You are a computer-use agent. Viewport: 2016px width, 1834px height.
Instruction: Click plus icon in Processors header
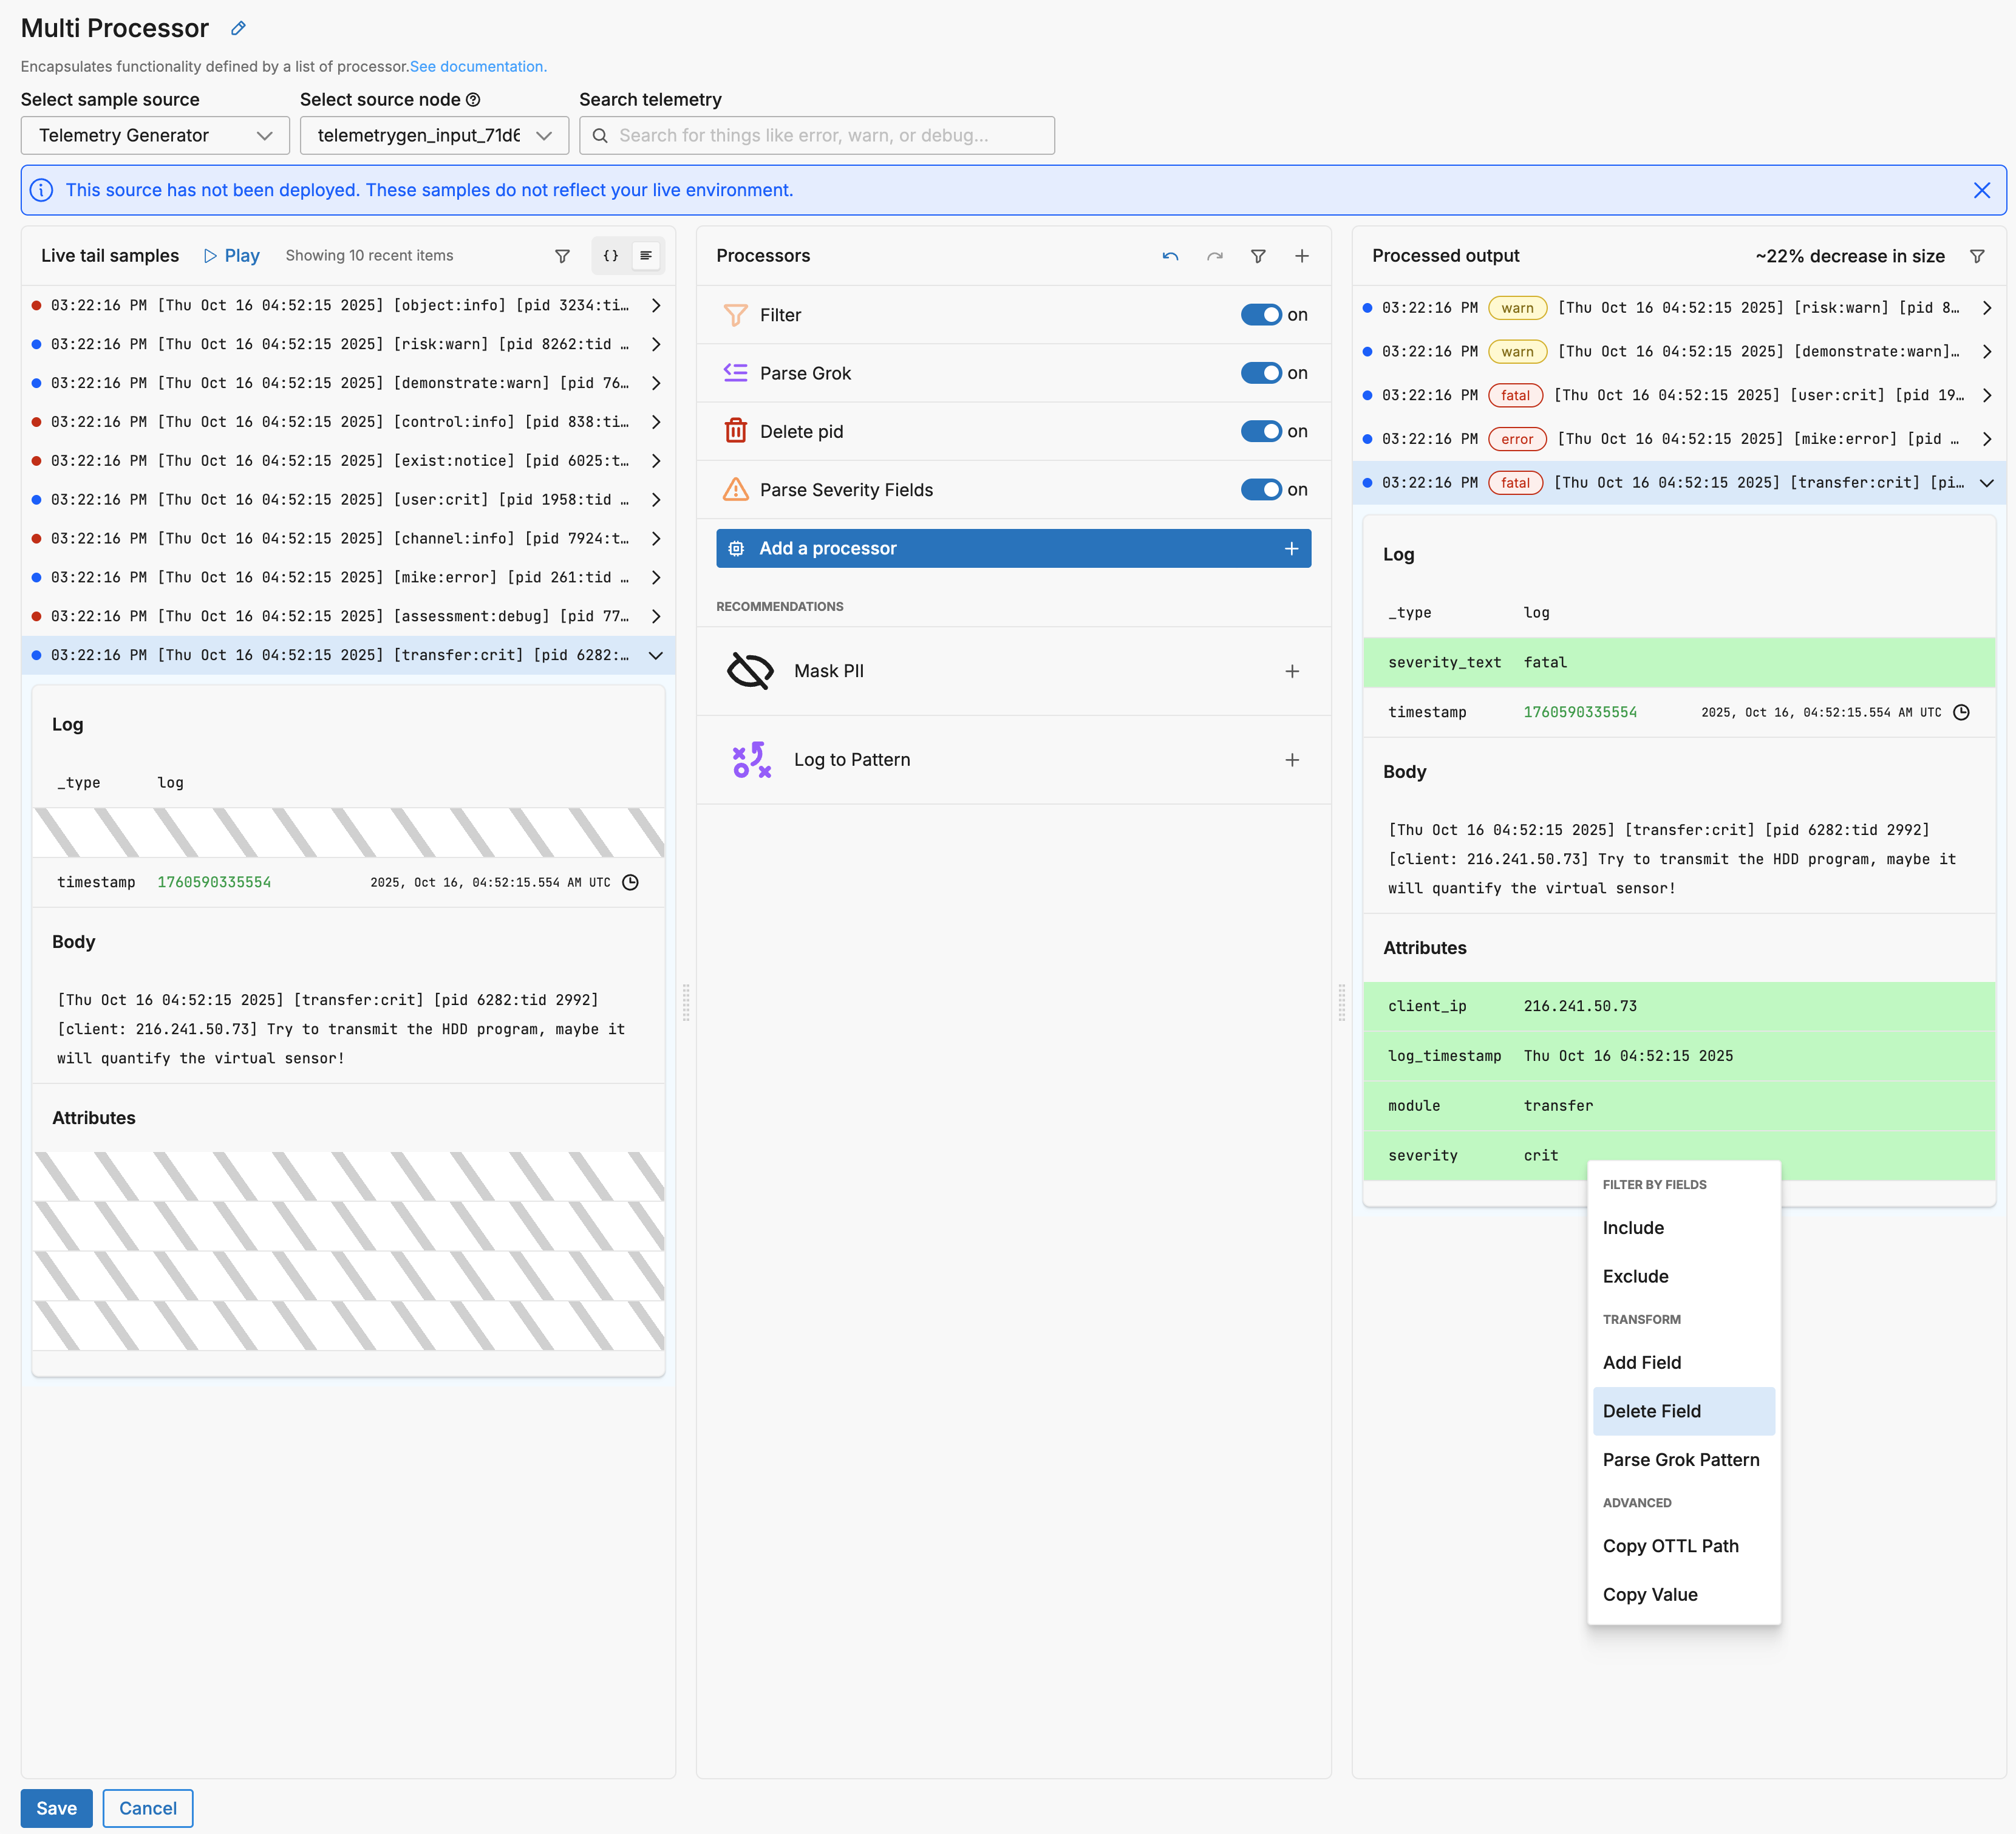click(x=1301, y=256)
